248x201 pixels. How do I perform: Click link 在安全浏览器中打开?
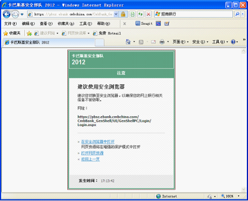98,142
